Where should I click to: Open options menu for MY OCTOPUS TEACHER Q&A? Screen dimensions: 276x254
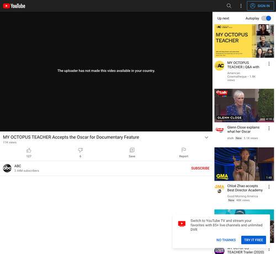[269, 64]
